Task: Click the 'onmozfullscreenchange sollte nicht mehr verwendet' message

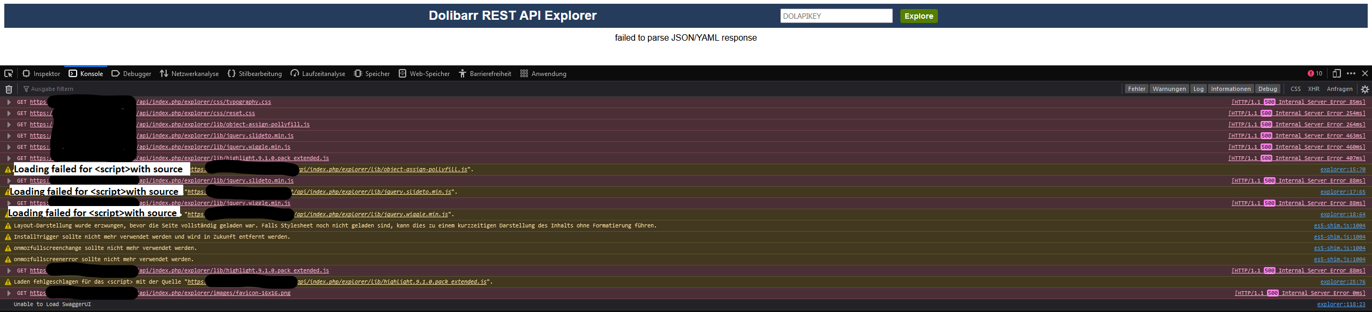Action: (x=105, y=248)
